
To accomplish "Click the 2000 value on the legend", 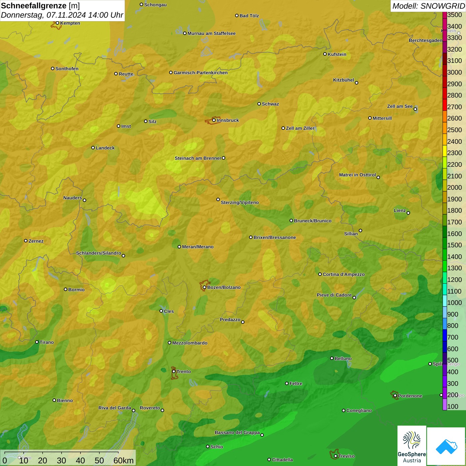I will coord(454,187).
